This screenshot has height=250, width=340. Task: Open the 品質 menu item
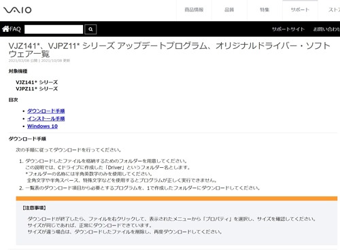229,10
